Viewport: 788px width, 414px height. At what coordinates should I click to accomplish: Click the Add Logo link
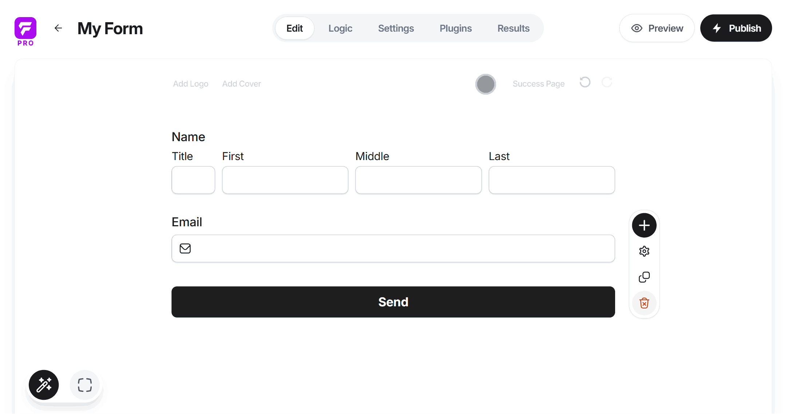[191, 84]
